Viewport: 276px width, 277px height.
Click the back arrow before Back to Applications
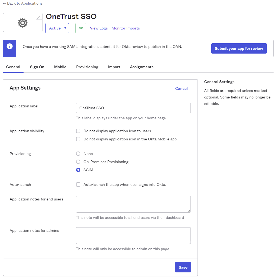coord(5,3)
